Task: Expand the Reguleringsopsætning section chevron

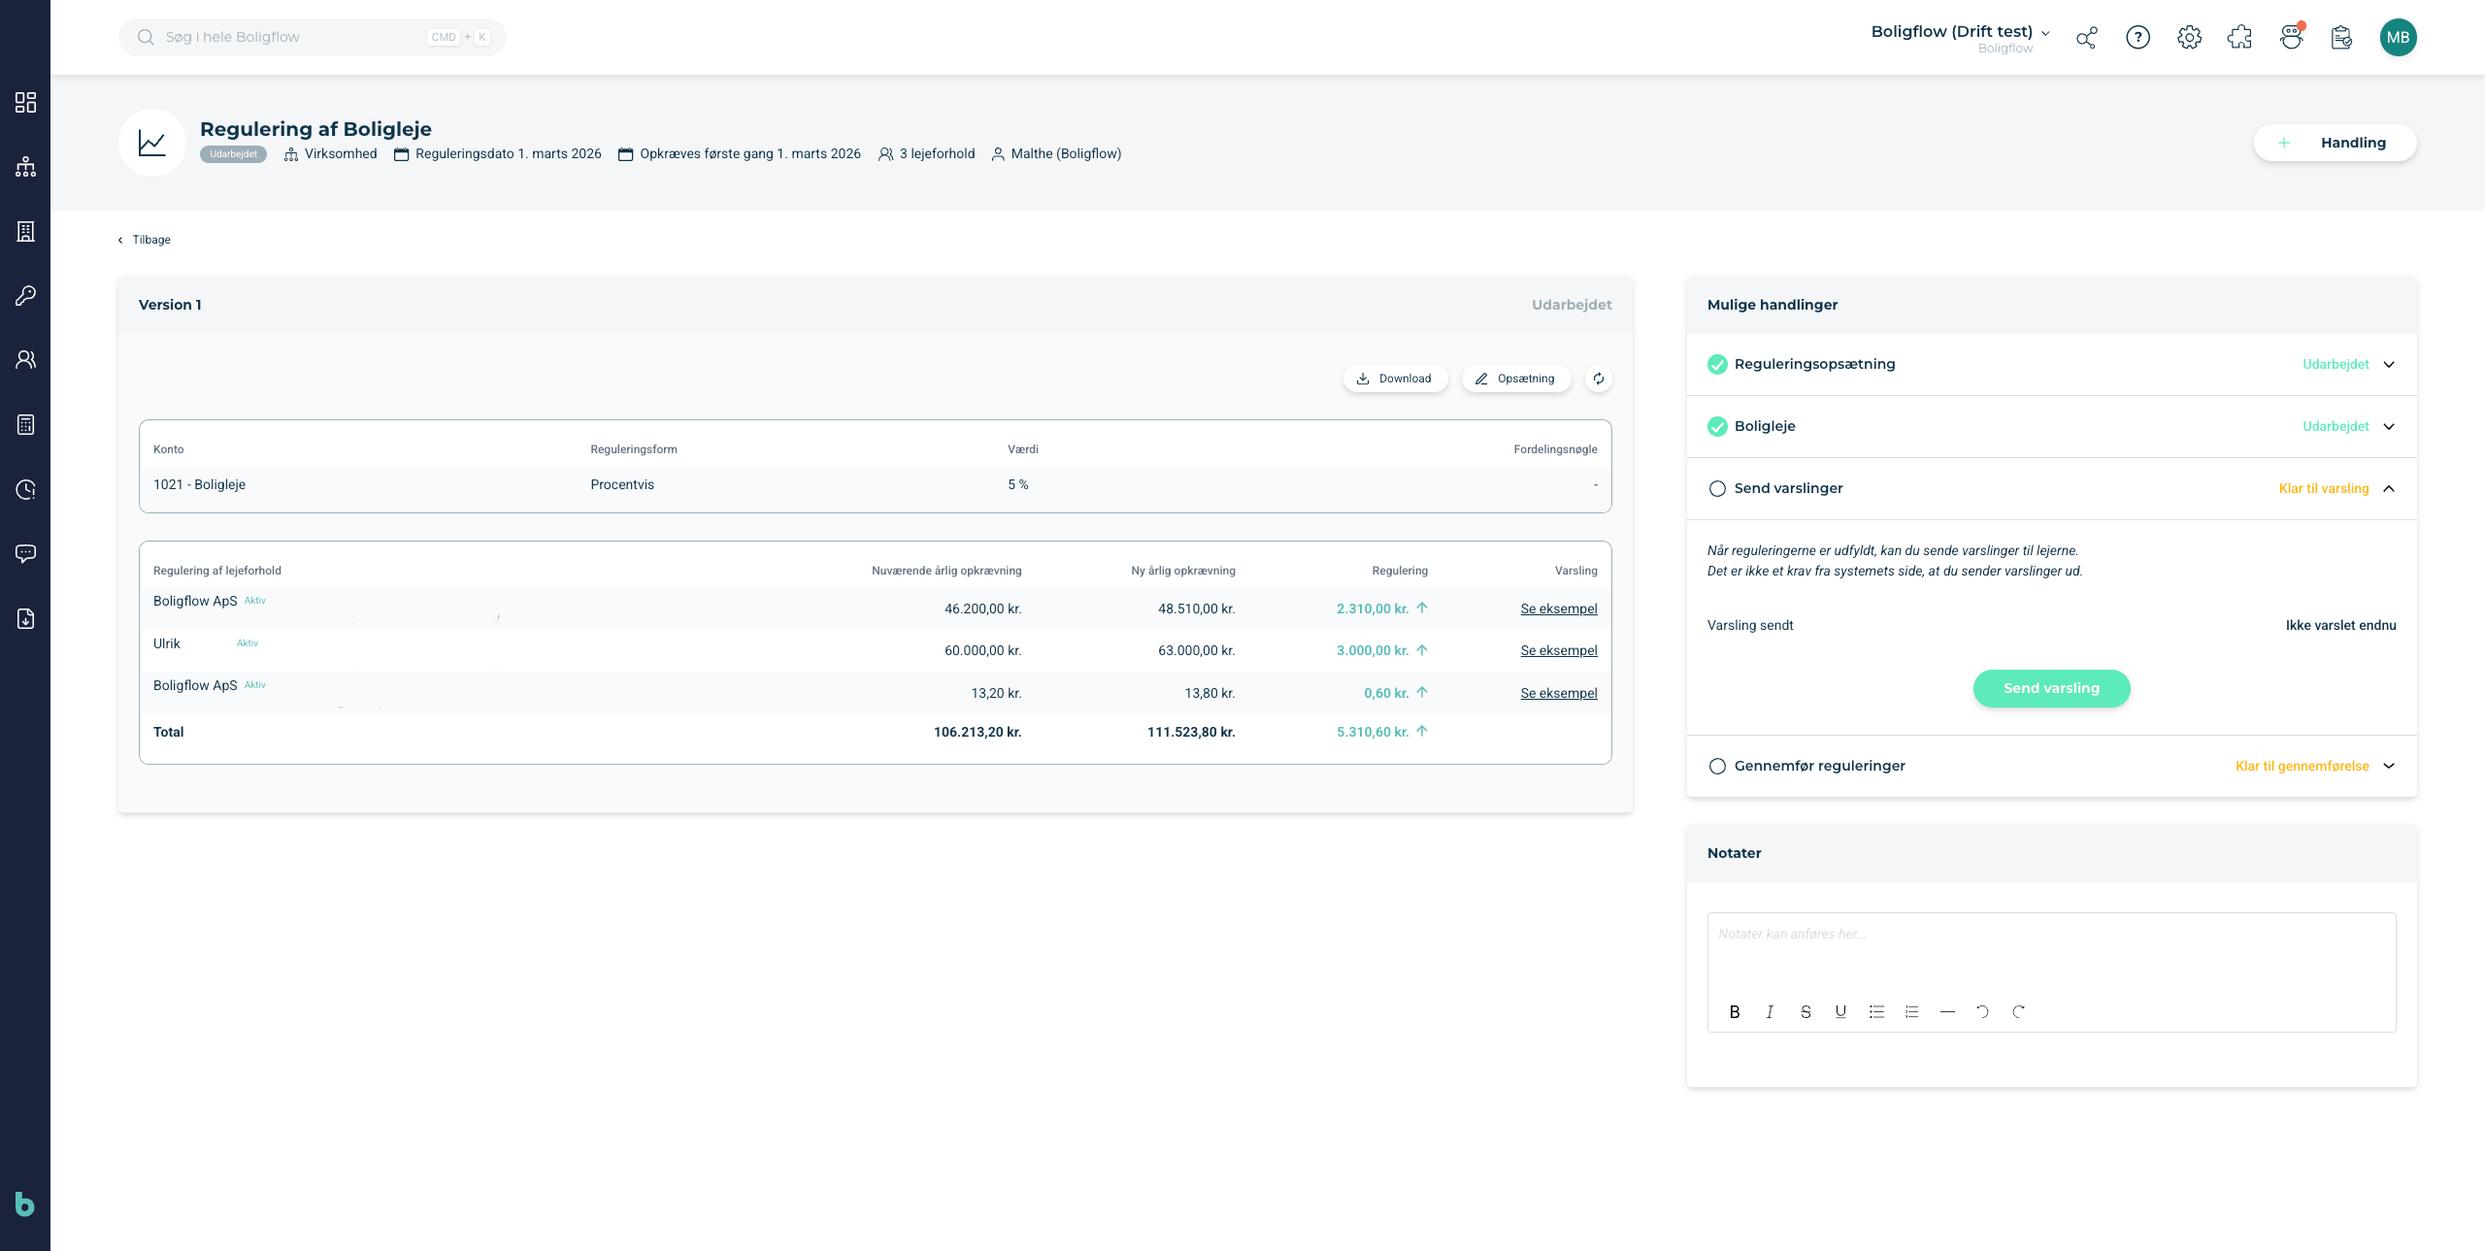Action: point(2389,364)
